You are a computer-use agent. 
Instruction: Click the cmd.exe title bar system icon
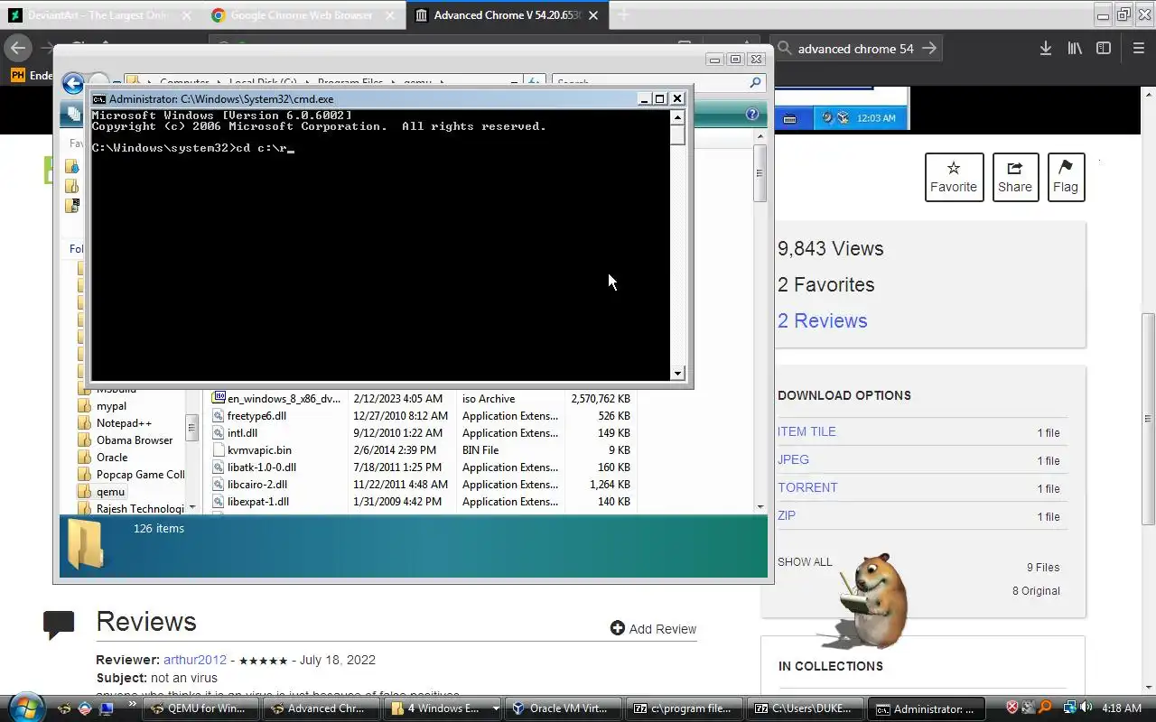click(99, 99)
